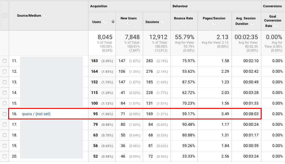Check the box for row 13
The height and width of the screenshot is (164, 285).
5,82
